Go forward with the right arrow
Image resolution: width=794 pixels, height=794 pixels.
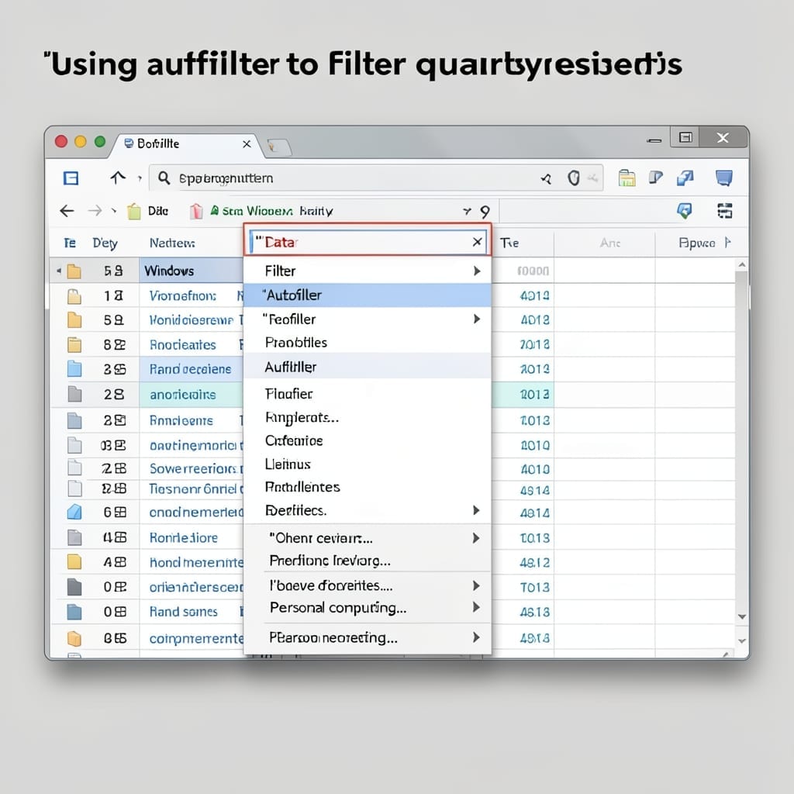pos(95,211)
